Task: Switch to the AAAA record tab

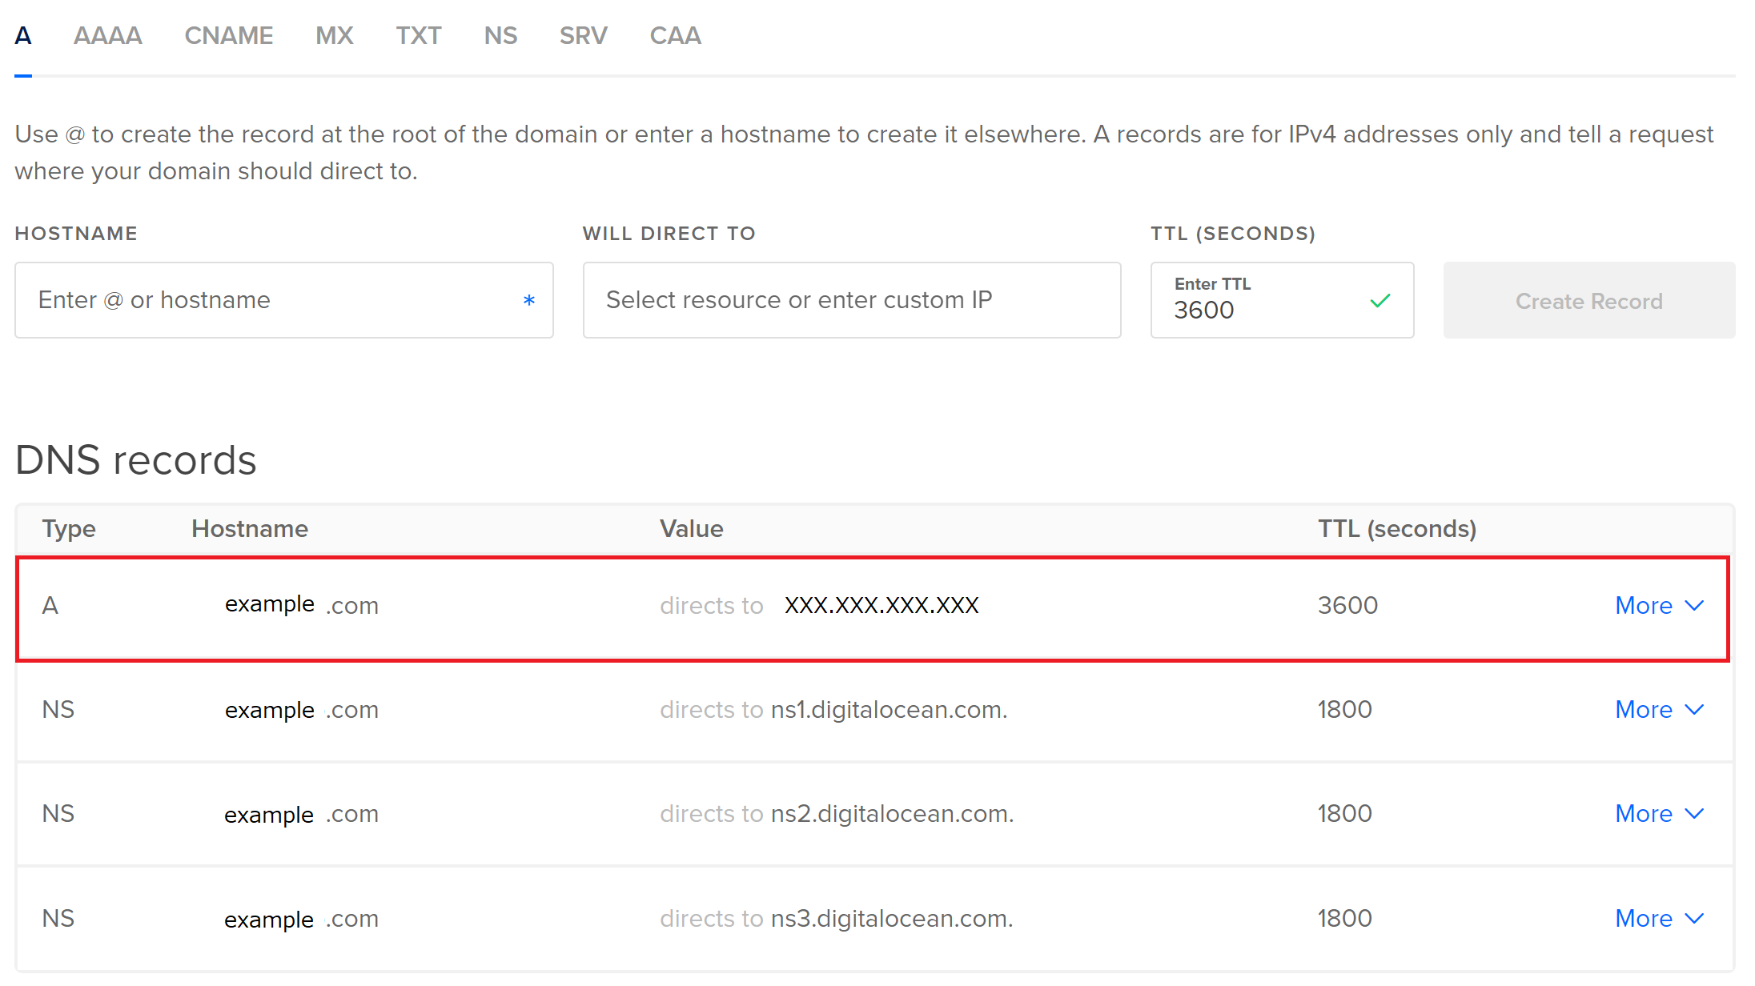Action: 107,36
